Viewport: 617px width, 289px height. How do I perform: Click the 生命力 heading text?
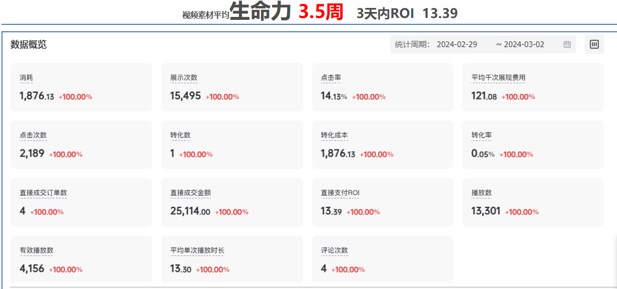[260, 12]
